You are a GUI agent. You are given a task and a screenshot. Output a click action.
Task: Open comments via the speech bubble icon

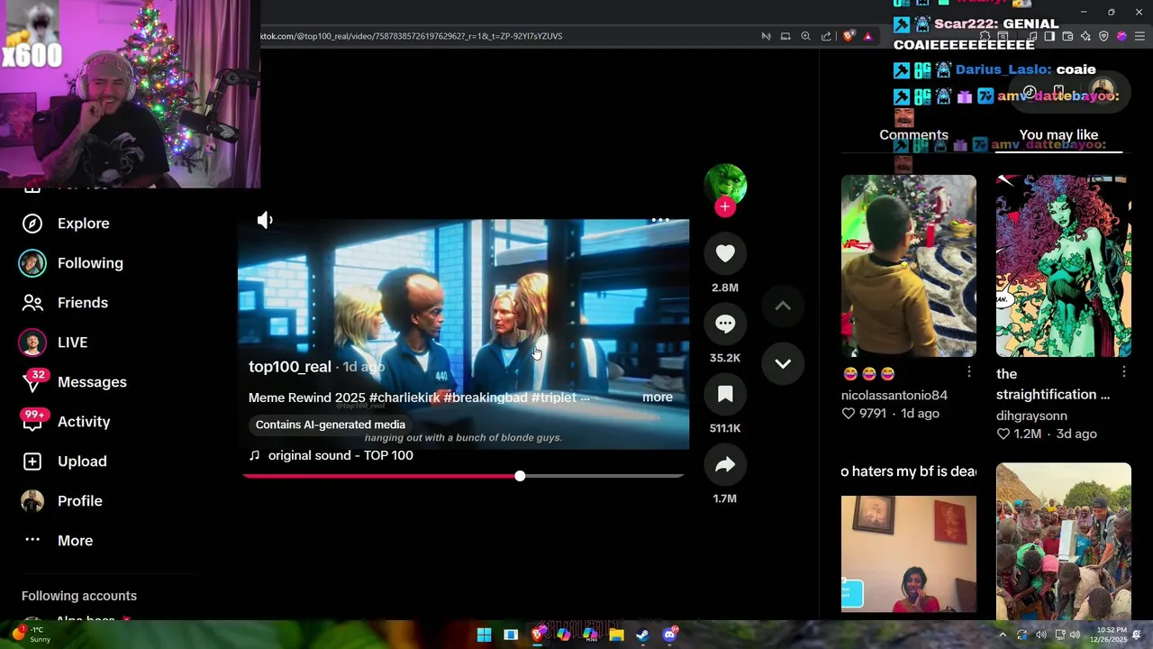tap(725, 324)
